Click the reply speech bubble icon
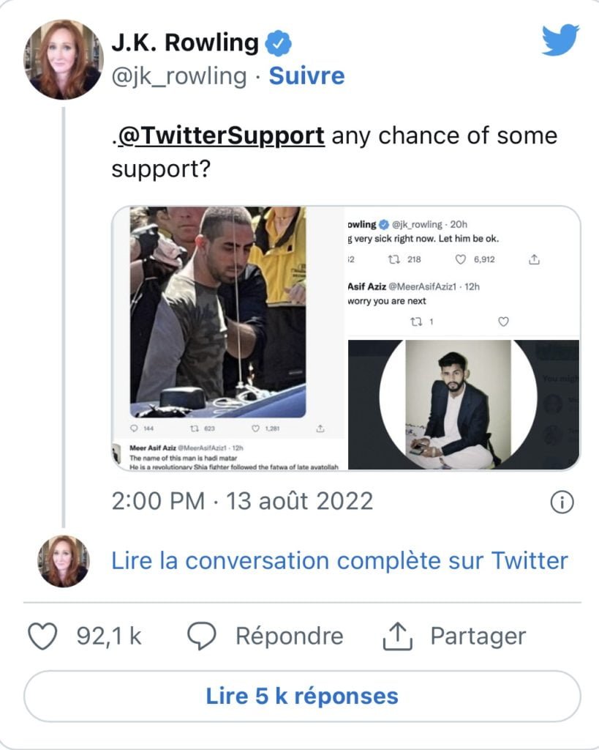The width and height of the screenshot is (599, 750). (200, 636)
